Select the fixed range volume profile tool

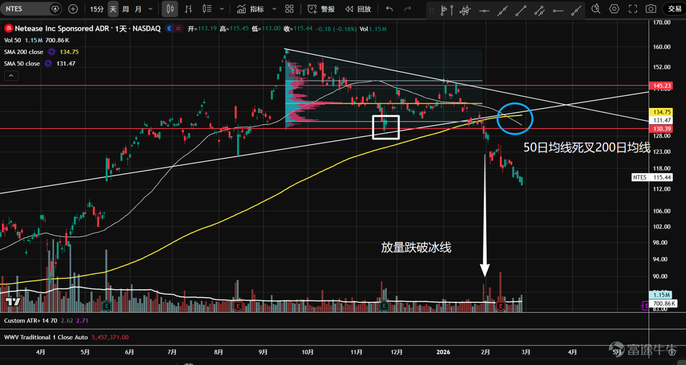click(446, 10)
